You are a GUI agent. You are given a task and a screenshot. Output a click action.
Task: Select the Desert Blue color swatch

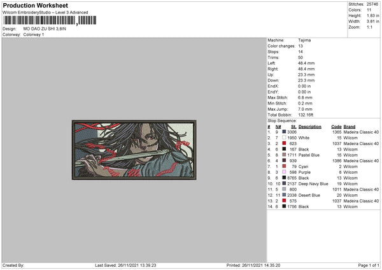point(284,195)
